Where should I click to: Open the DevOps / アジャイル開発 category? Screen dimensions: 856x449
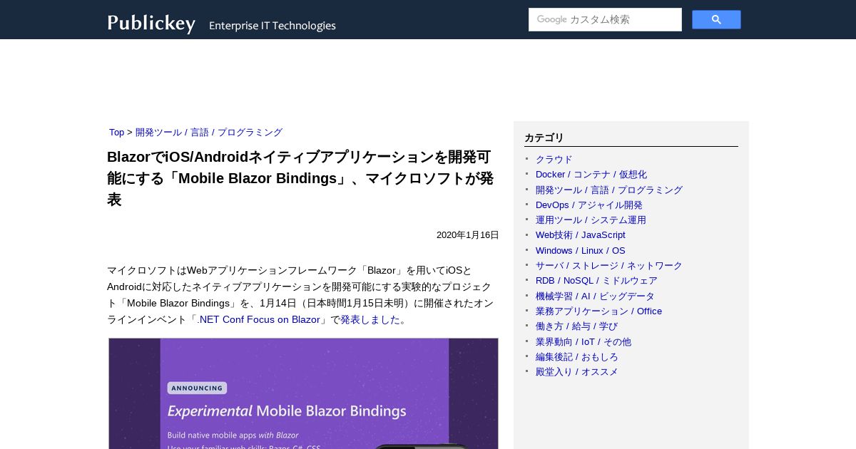click(x=589, y=205)
